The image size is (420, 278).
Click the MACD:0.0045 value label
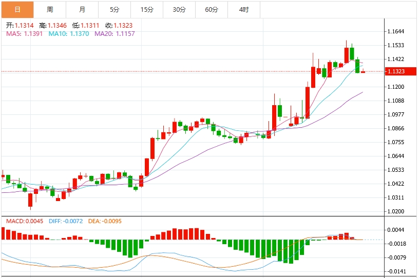coord(25,221)
